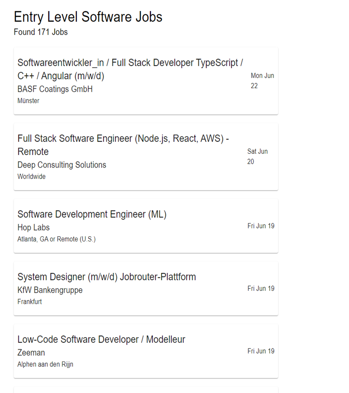
Task: Click the Atlanta, GA or Remote location
Action: coord(56,239)
